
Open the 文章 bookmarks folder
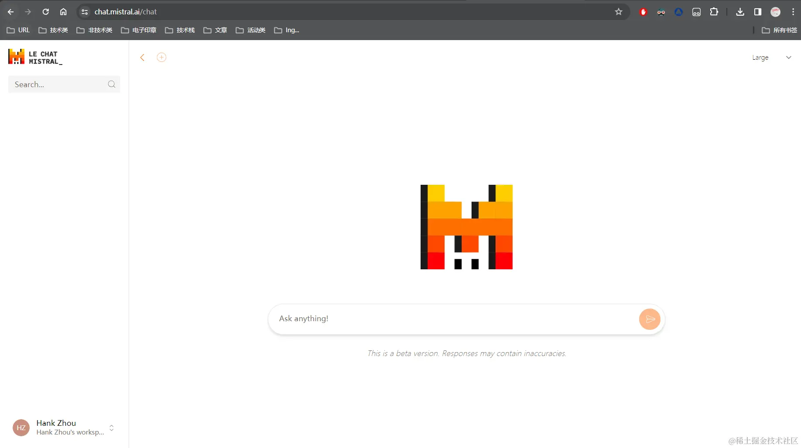point(215,30)
